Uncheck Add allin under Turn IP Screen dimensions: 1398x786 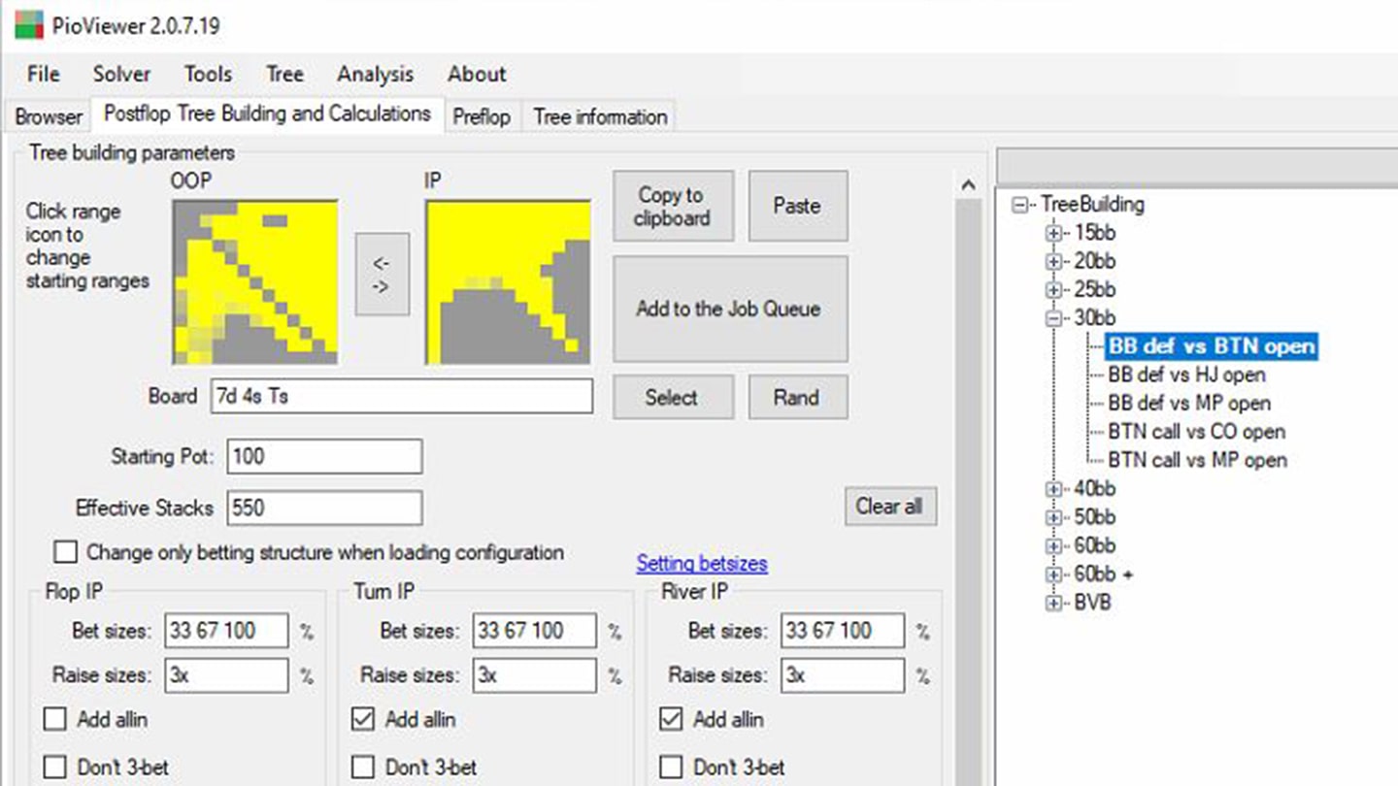click(363, 719)
